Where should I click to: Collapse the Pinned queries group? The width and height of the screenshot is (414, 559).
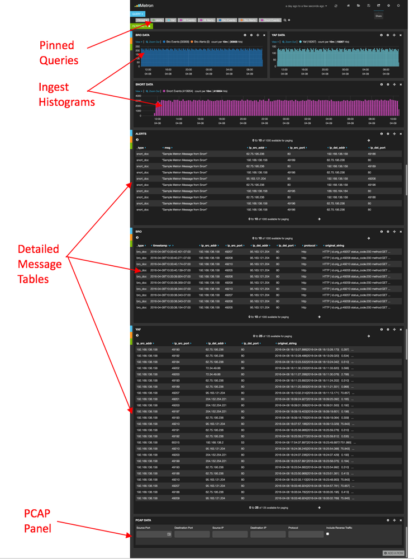142,20
